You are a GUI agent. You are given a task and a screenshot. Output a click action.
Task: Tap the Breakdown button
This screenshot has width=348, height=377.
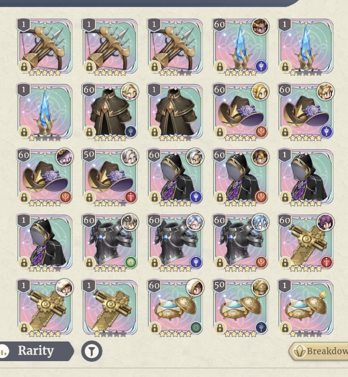[x=319, y=351]
